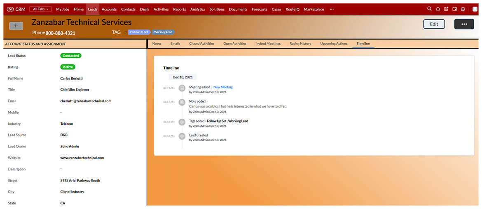Open the settings gear icon
Image resolution: width=482 pixels, height=209 pixels.
coord(463,9)
